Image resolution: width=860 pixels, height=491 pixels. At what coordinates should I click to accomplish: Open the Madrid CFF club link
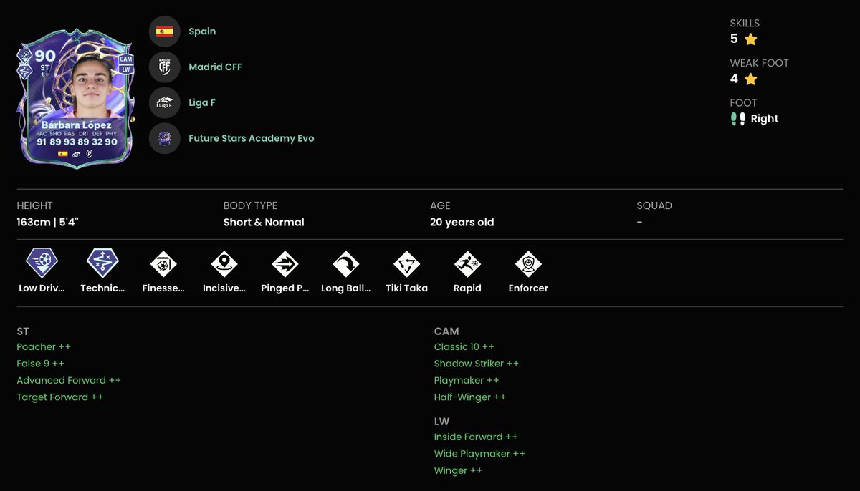[216, 67]
